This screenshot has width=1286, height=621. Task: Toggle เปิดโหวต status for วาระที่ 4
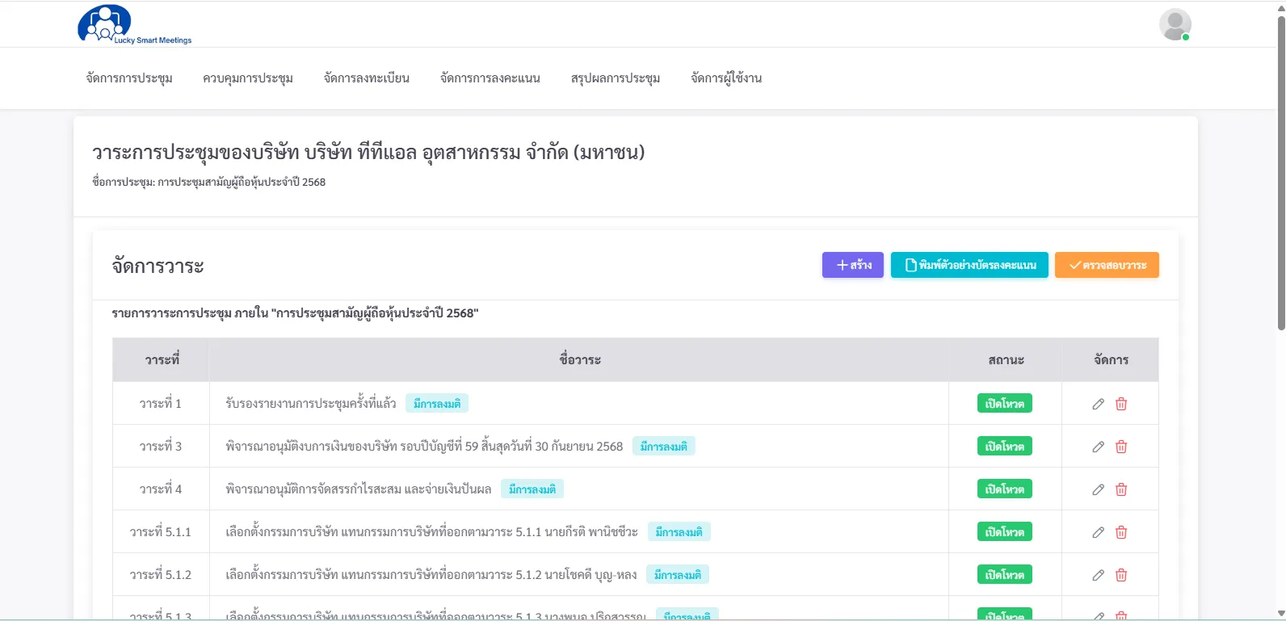(x=1004, y=489)
